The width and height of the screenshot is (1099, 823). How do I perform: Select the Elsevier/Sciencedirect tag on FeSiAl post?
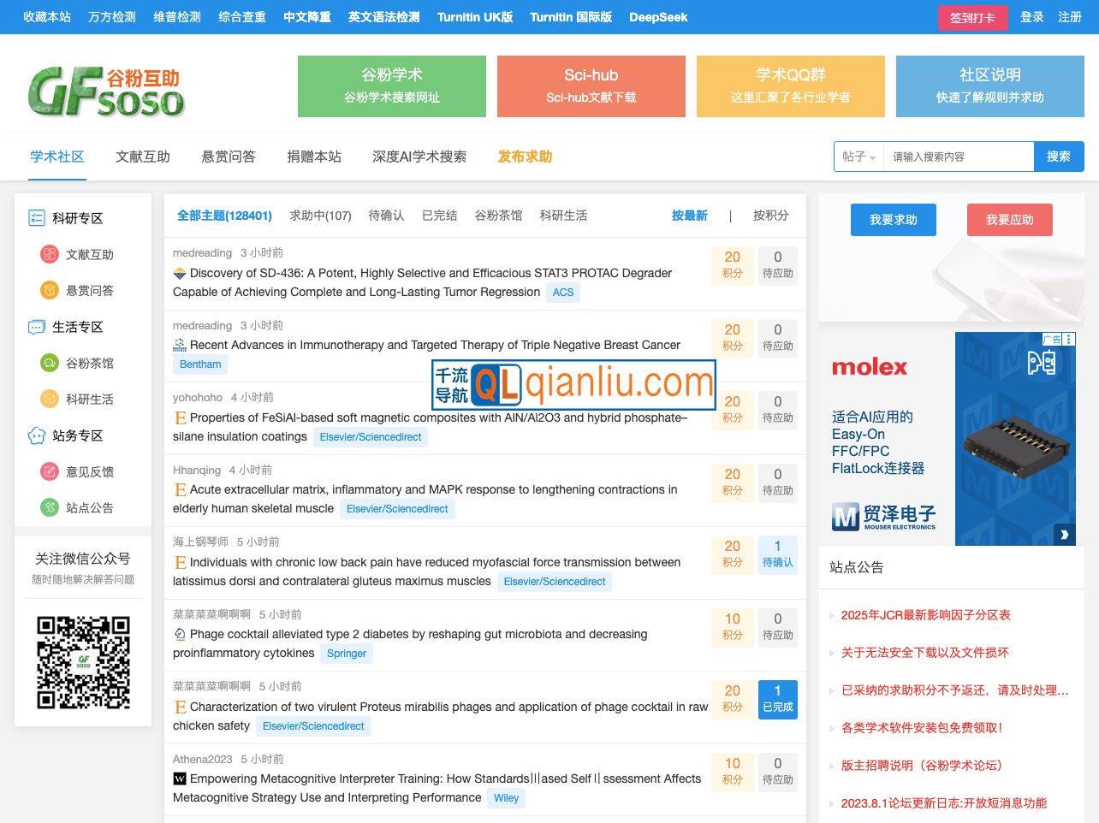(370, 437)
